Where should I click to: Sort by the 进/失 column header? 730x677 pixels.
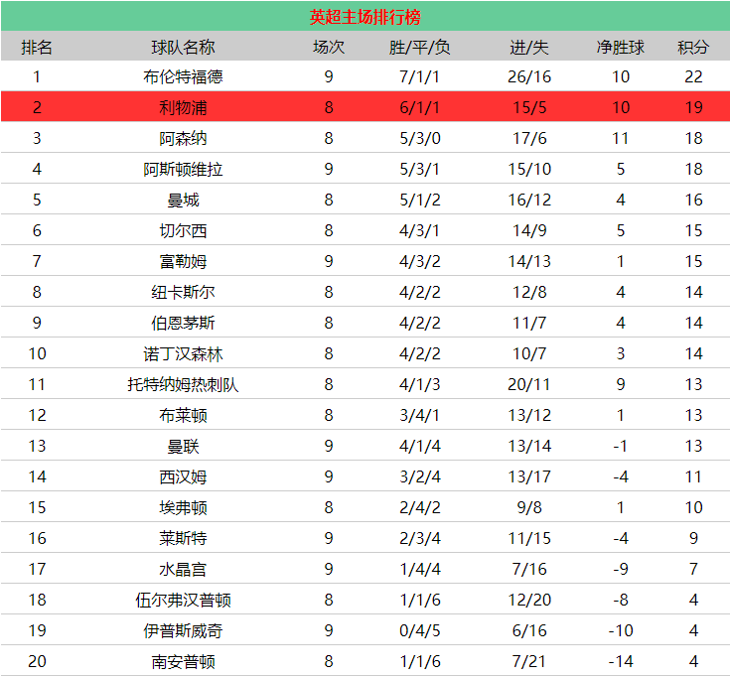pyautogui.click(x=529, y=47)
